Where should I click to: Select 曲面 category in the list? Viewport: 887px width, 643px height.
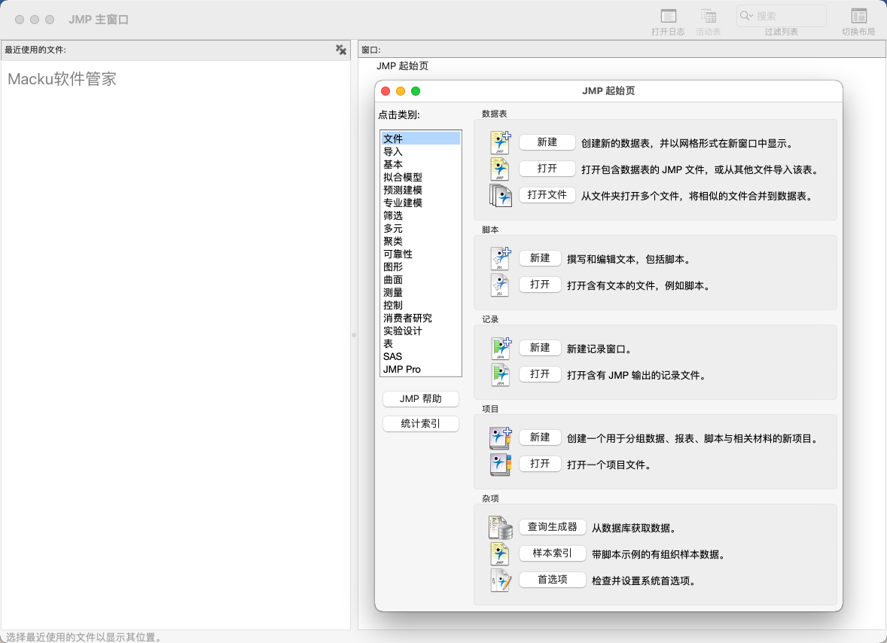421,279
